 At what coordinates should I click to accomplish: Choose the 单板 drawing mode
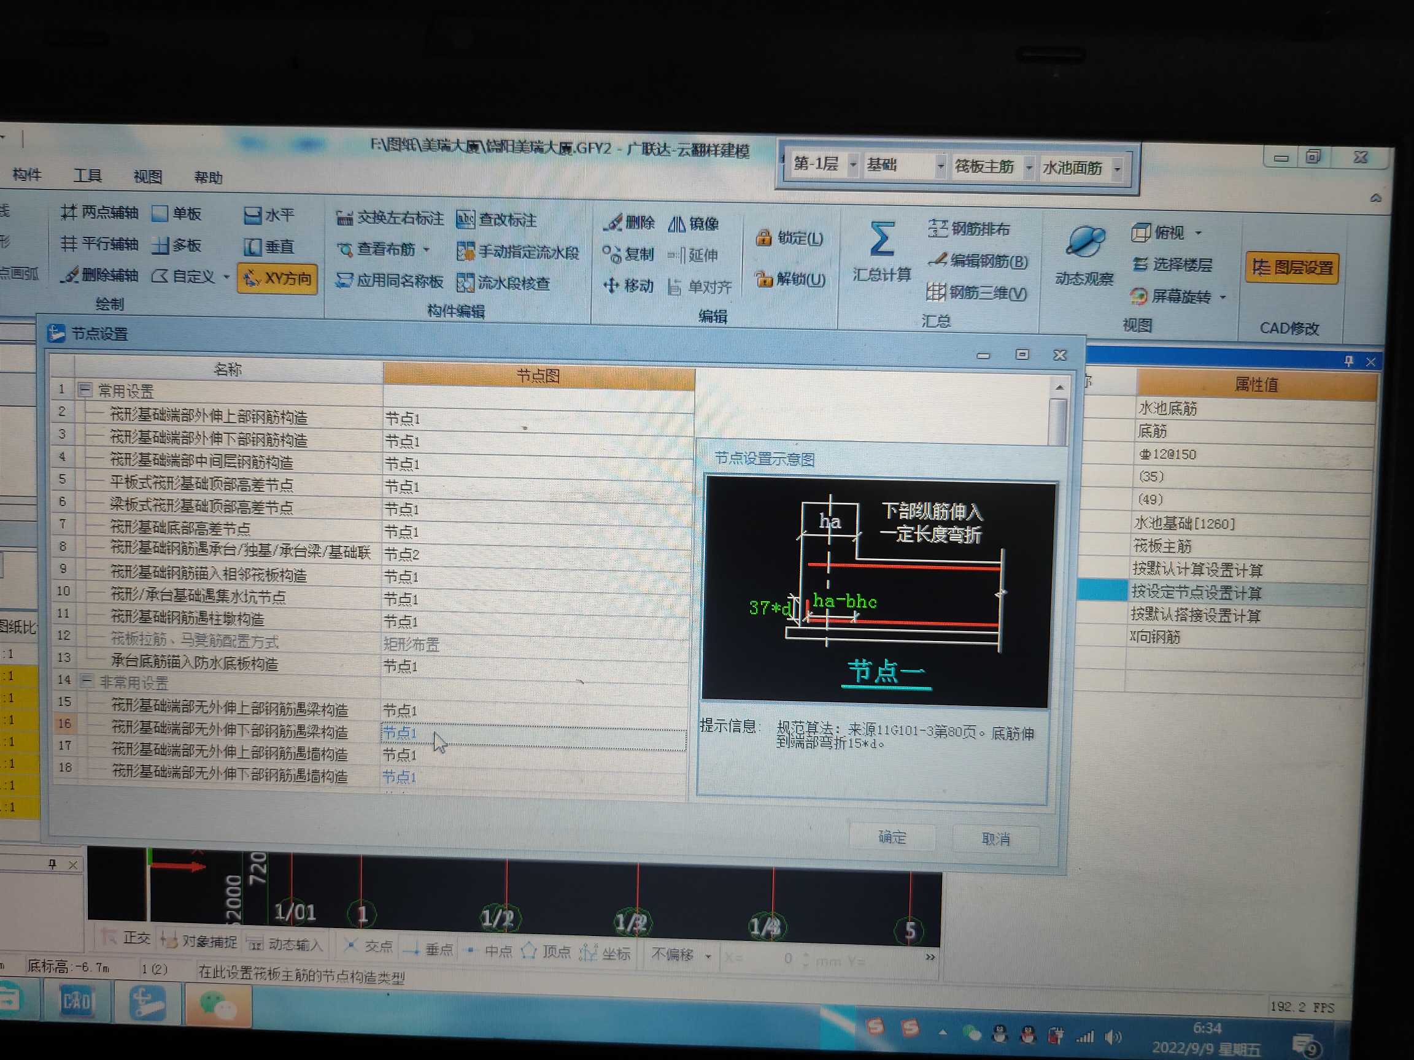[177, 213]
